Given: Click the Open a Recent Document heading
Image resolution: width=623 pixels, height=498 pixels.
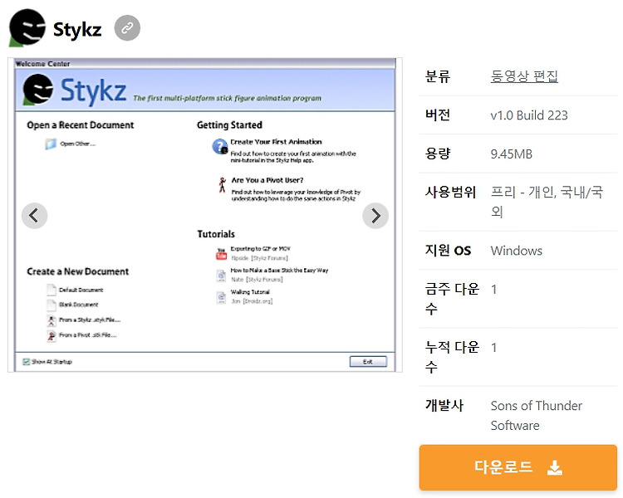Looking at the screenshot, I should (81, 125).
